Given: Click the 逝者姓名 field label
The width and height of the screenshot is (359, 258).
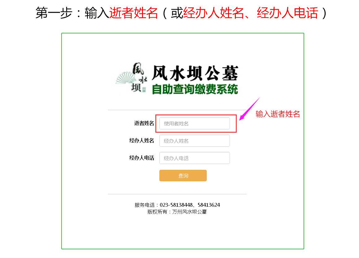Looking at the screenshot, I should pos(144,123).
